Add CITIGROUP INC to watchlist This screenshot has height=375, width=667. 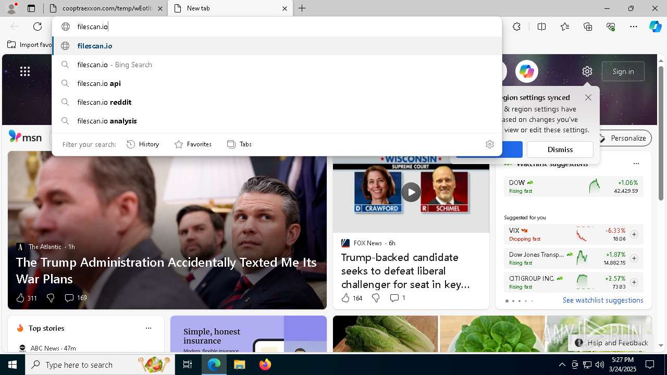pyautogui.click(x=634, y=282)
